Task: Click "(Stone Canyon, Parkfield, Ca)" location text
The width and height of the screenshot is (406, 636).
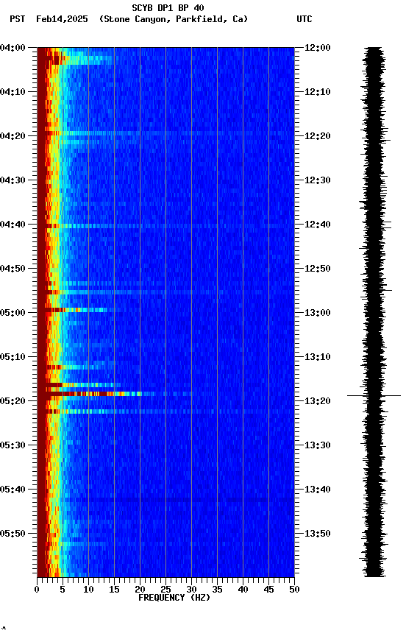Action: pos(174,19)
